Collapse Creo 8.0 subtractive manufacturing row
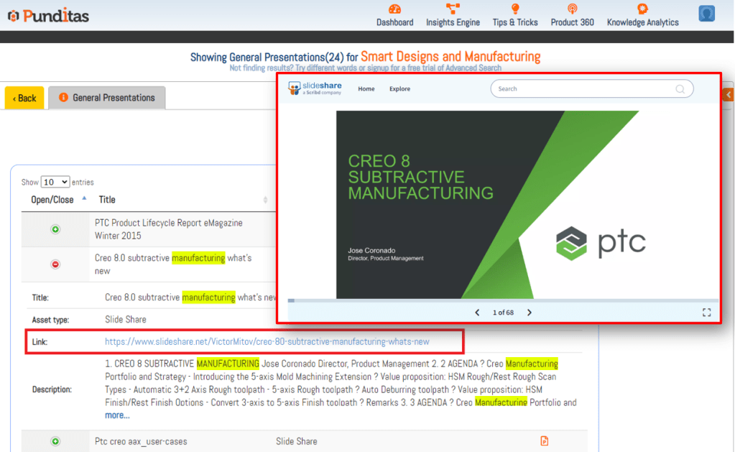This screenshot has height=452, width=735. tap(55, 264)
